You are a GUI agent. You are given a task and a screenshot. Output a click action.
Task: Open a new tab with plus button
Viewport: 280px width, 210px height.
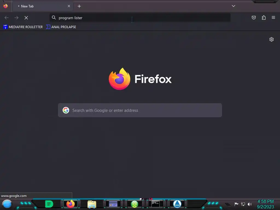click(x=79, y=6)
